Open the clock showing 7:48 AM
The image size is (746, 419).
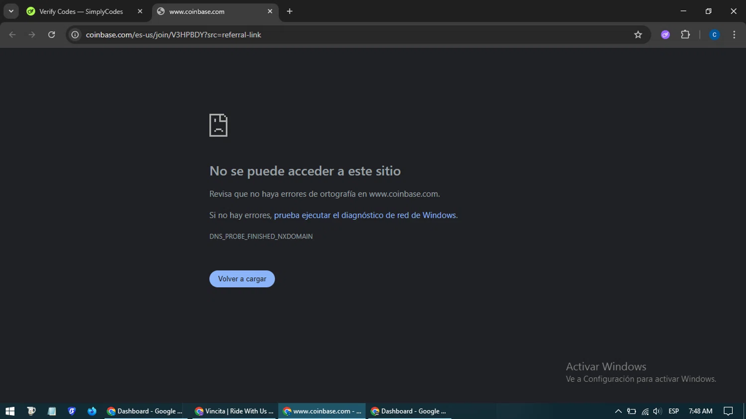[x=700, y=411]
